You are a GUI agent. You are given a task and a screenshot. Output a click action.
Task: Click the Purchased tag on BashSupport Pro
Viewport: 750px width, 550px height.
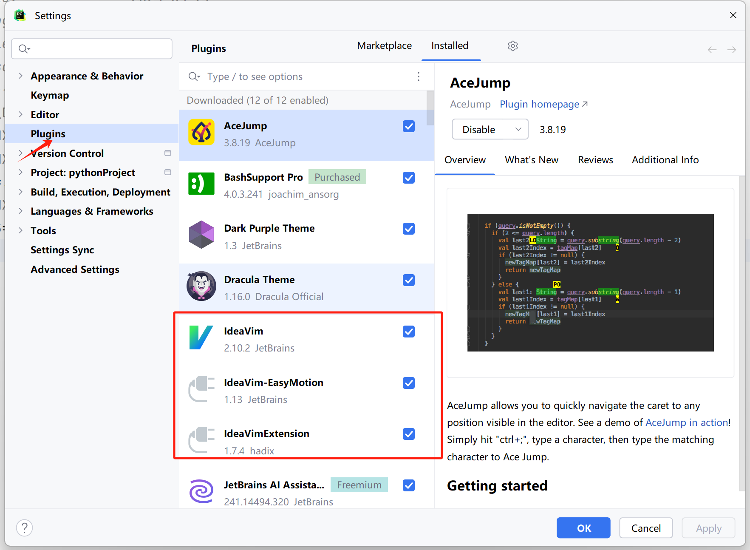[337, 177]
